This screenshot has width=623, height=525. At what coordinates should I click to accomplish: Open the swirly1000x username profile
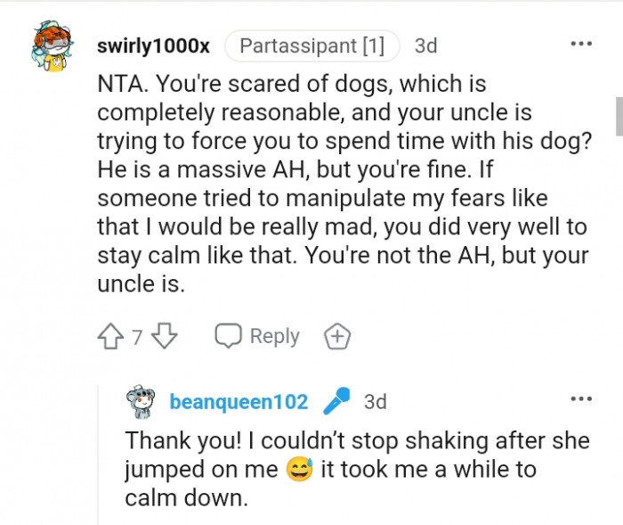pos(153,46)
